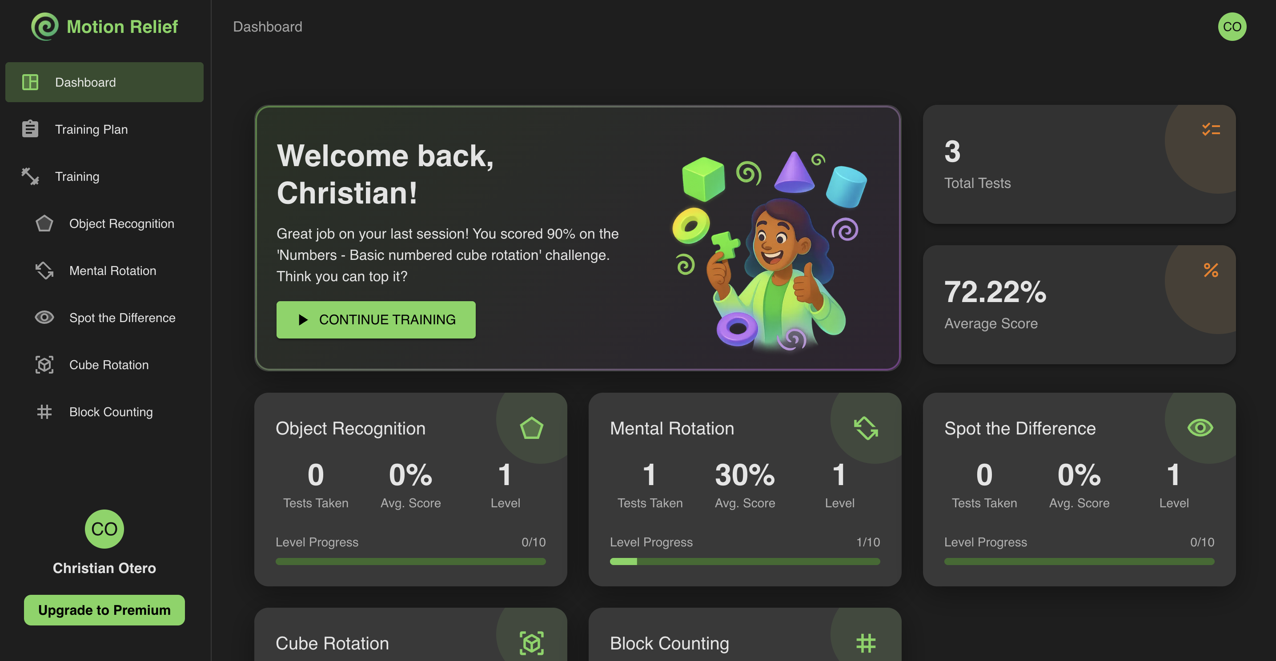Screen dimensions: 1276x661
Task: Open Dashboard in the sidebar
Action: 104,82
